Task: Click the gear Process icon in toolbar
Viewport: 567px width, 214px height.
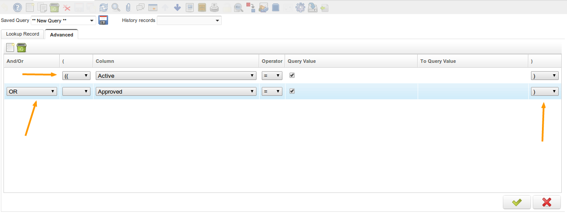Action: pos(300,7)
